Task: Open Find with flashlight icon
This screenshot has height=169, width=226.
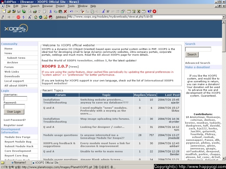Action: point(82,11)
